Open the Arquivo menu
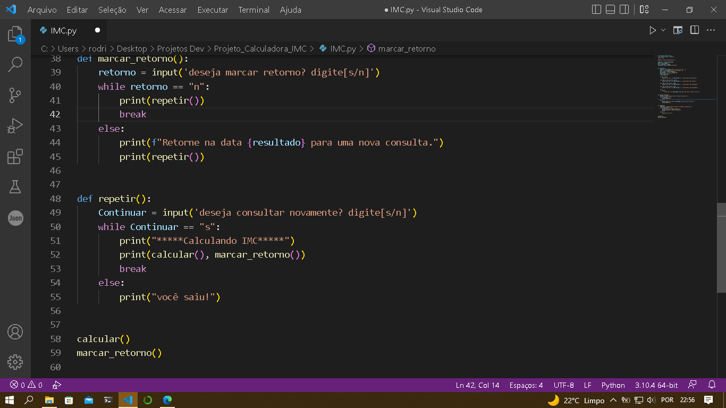Image resolution: width=726 pixels, height=408 pixels. pyautogui.click(x=42, y=10)
